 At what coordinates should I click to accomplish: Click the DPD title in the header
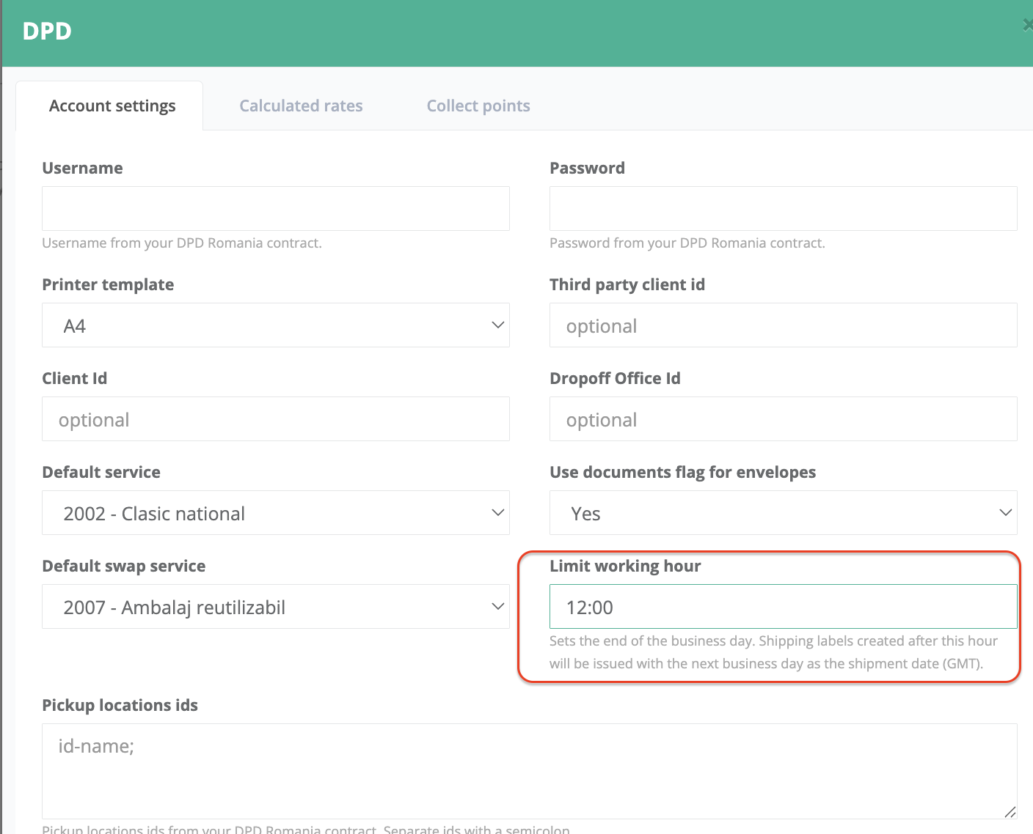pyautogui.click(x=47, y=32)
